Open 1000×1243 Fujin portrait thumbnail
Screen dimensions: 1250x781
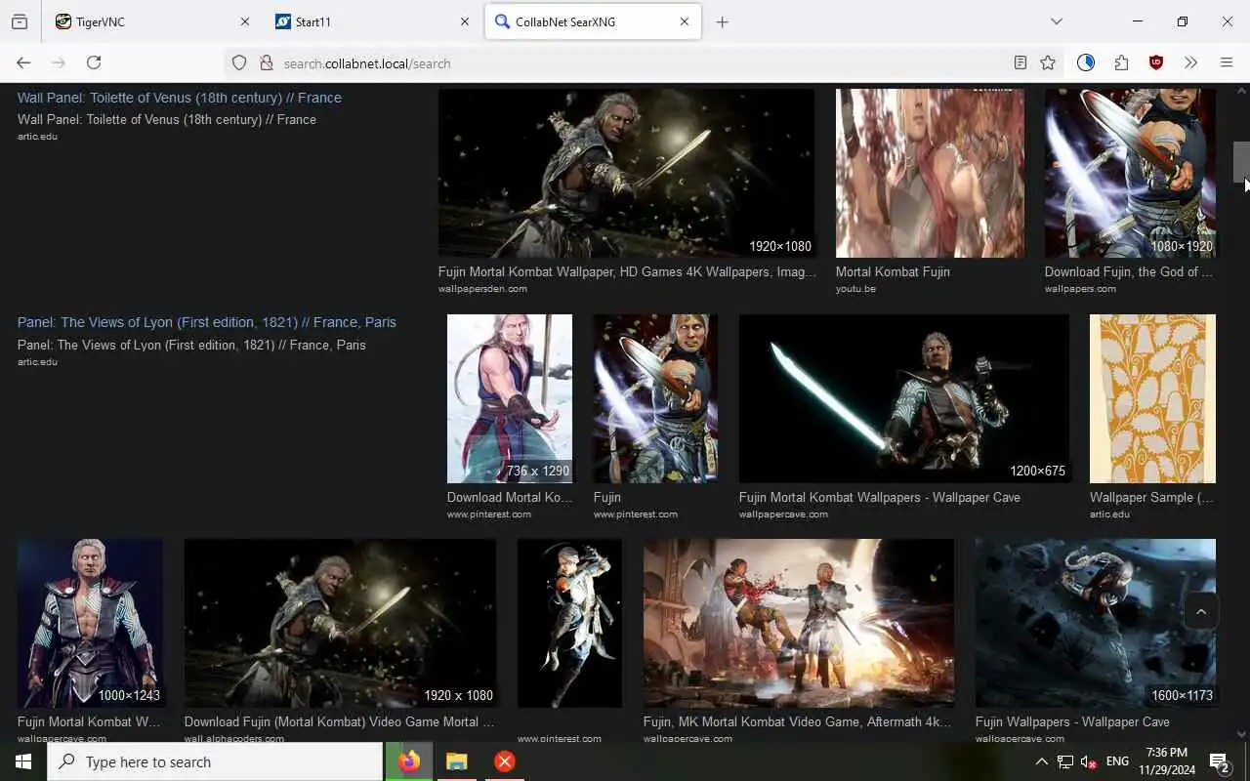coord(90,623)
